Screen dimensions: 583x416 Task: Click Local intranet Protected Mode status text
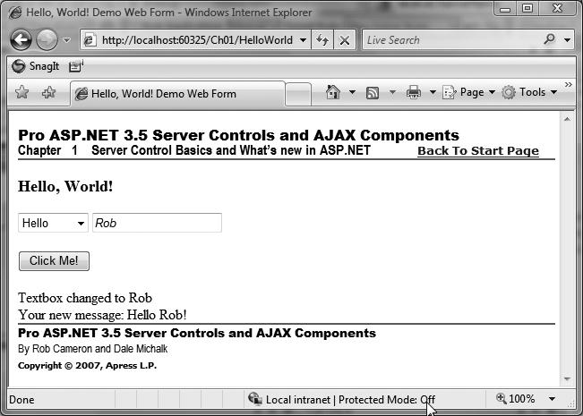tap(350, 400)
